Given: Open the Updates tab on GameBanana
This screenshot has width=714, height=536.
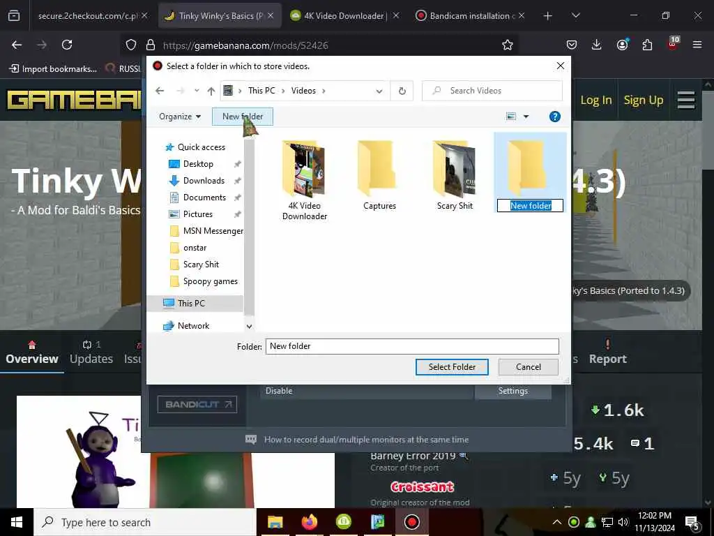Looking at the screenshot, I should [x=91, y=352].
